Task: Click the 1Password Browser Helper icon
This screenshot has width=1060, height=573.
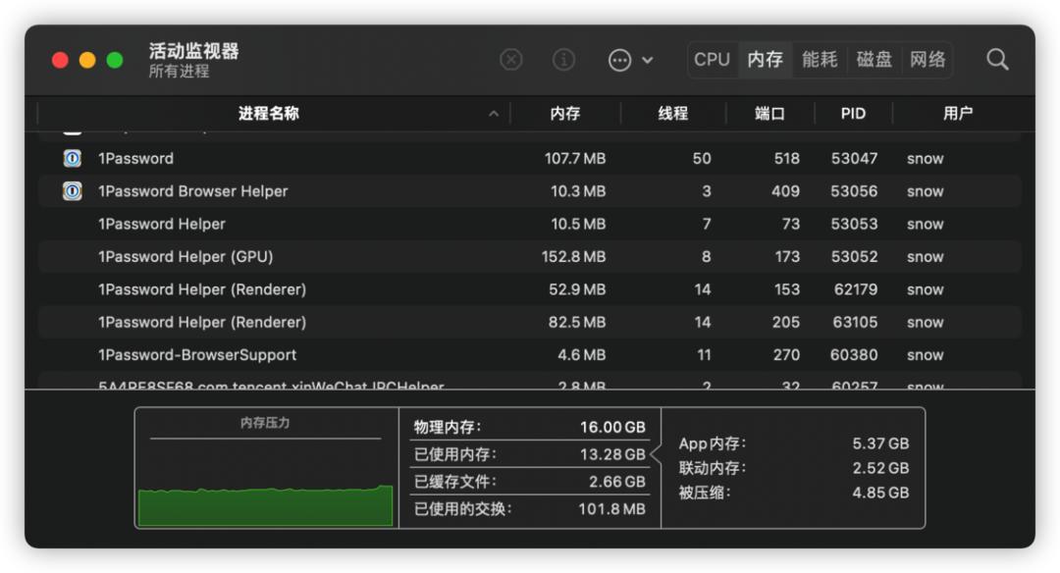Action: tap(73, 191)
